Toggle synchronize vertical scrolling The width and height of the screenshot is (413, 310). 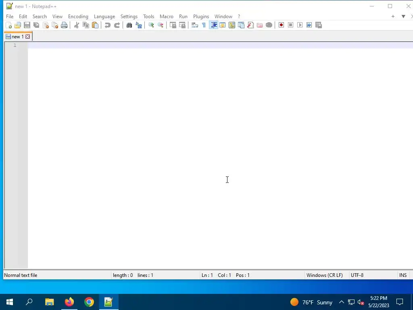173,25
